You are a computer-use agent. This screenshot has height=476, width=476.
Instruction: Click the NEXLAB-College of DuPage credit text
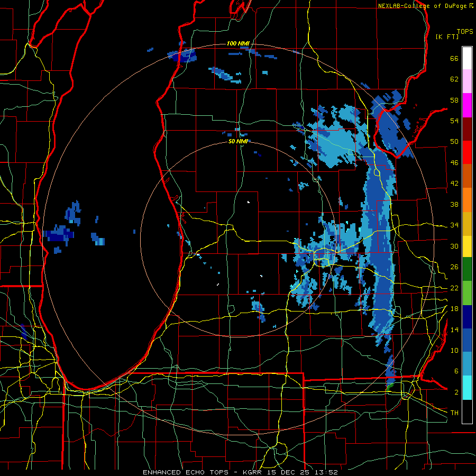point(425,6)
